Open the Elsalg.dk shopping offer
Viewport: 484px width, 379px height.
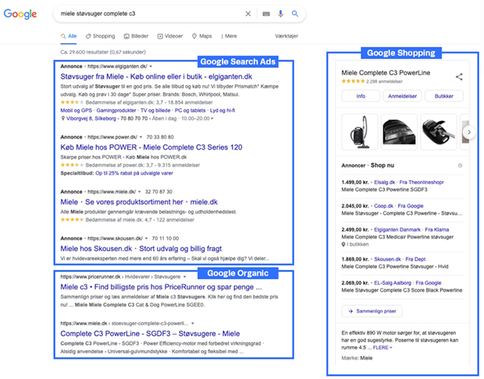(384, 182)
